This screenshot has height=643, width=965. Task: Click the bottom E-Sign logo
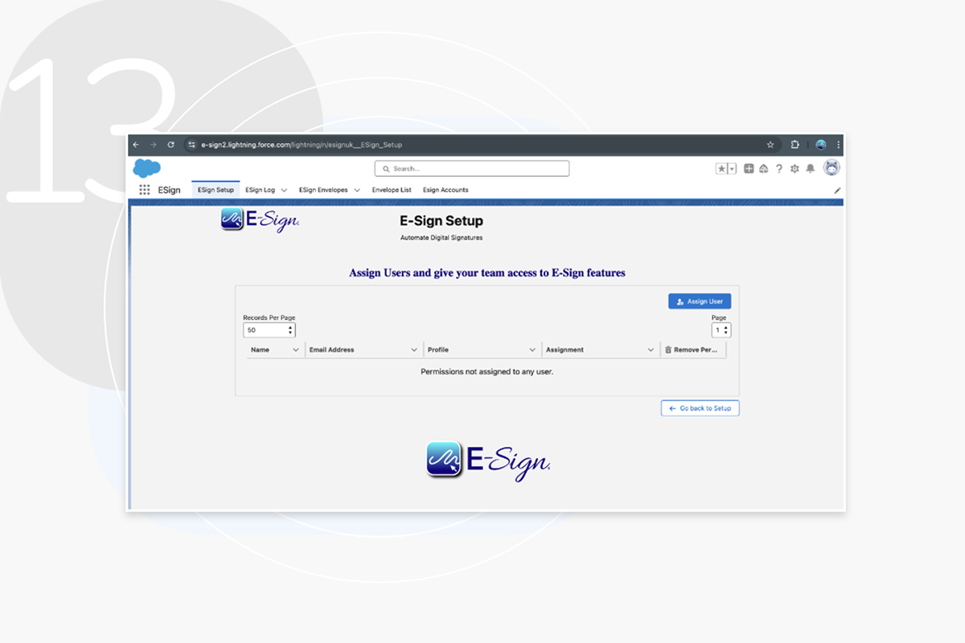pos(488,461)
